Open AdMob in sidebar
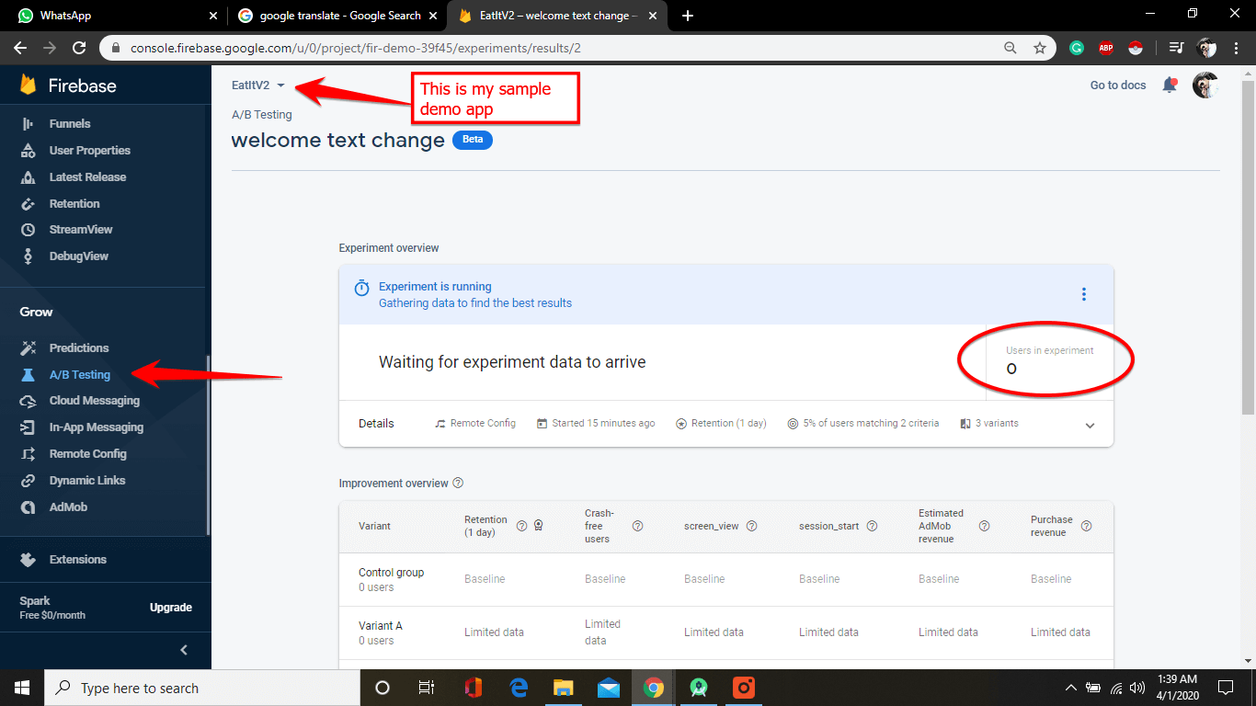Image resolution: width=1256 pixels, height=706 pixels. (68, 507)
